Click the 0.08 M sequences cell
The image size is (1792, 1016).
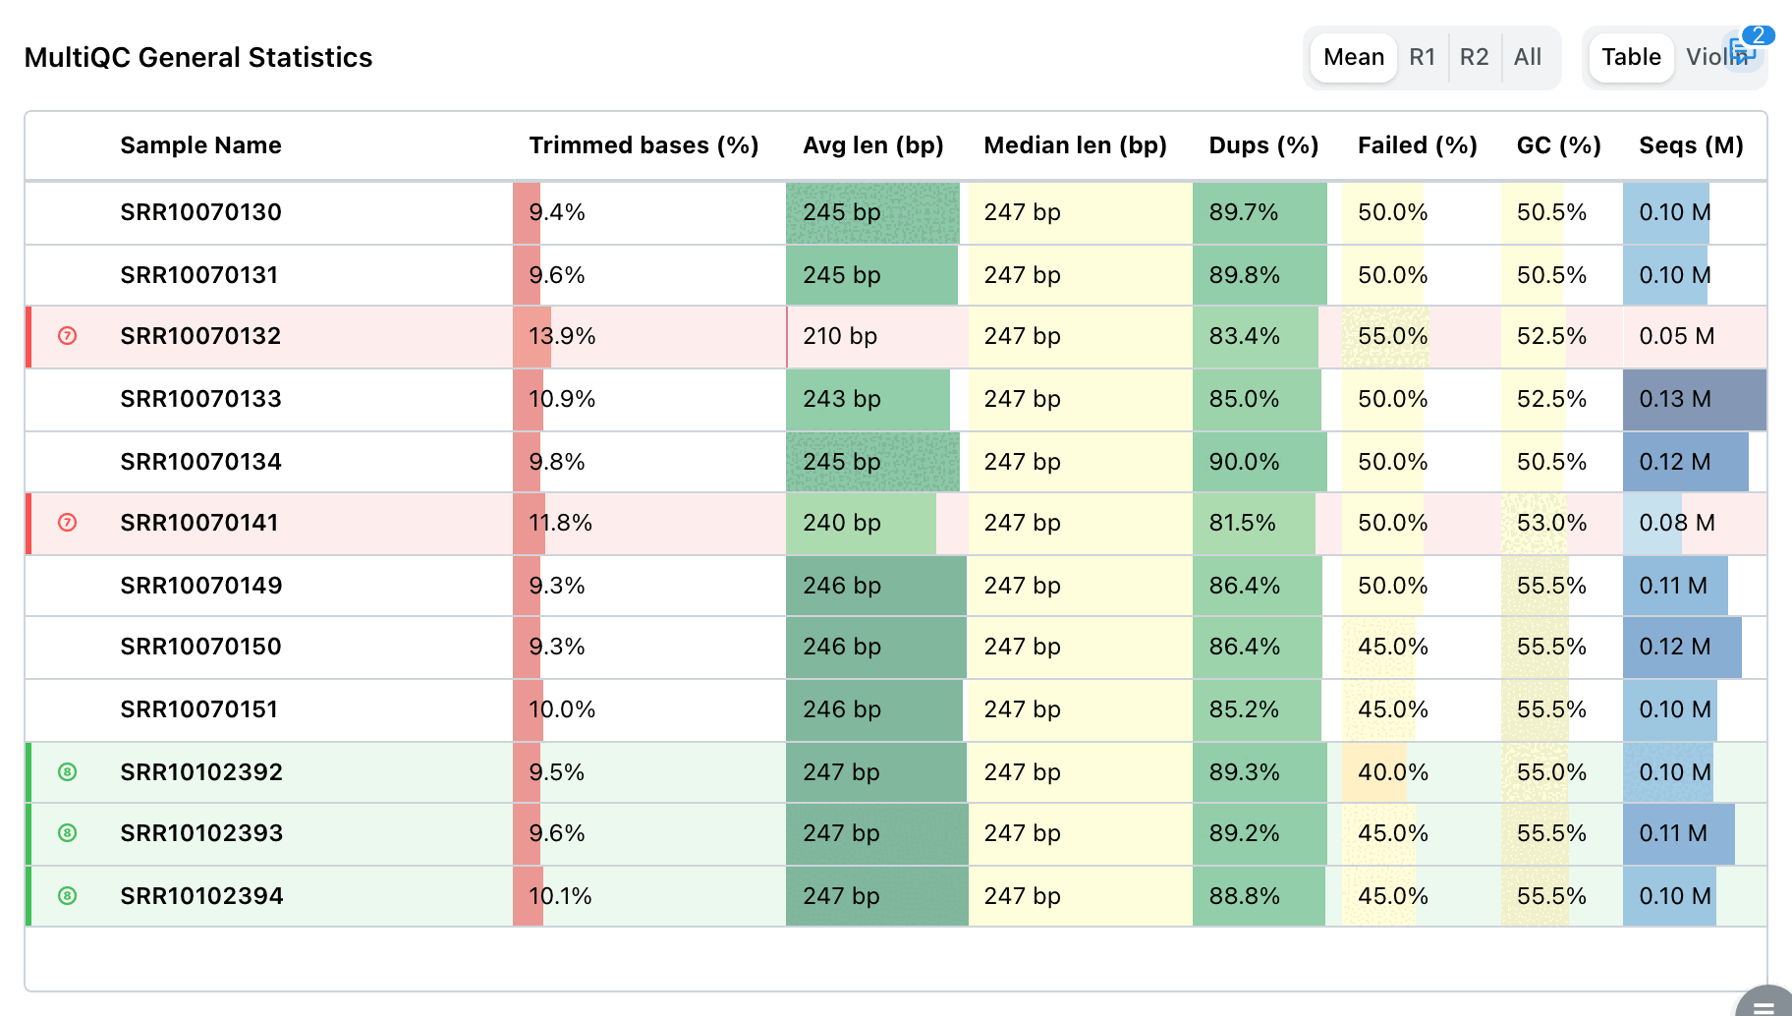pos(1695,523)
